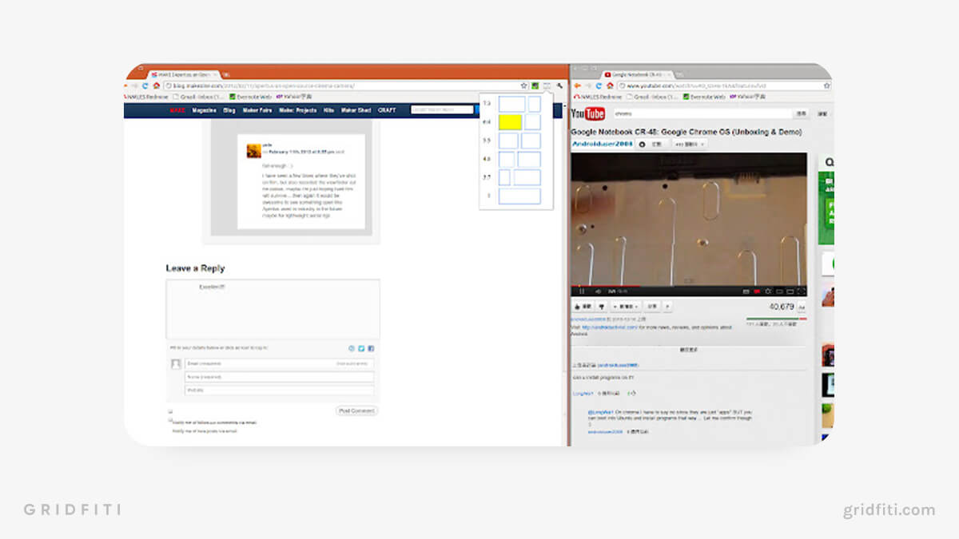This screenshot has height=539, width=959.
Task: Open Make: Projects in the navigation bar
Action: (297, 110)
